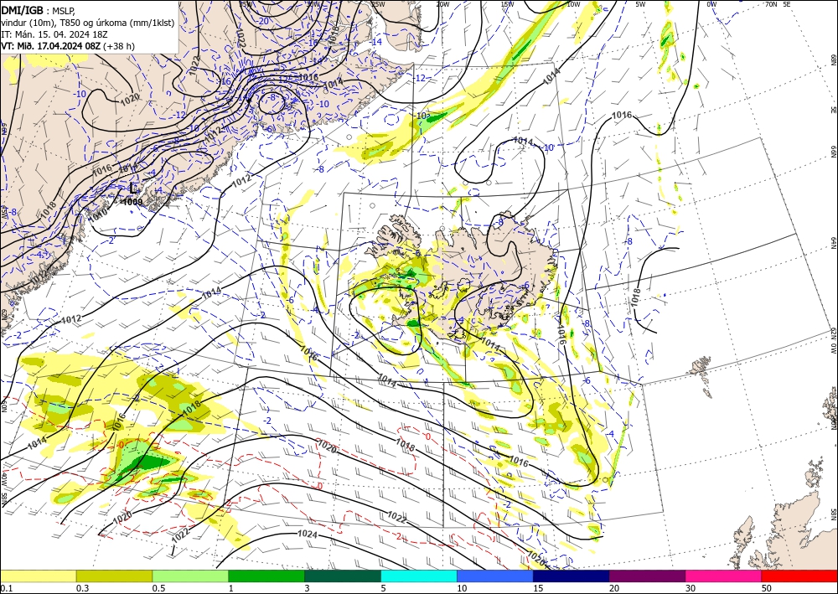The width and height of the screenshot is (838, 594).
Task: Click the legend value '0.5'
Action: [158, 588]
